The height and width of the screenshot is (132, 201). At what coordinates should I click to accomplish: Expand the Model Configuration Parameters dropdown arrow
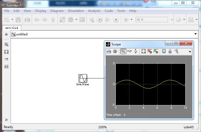pos(76,20)
